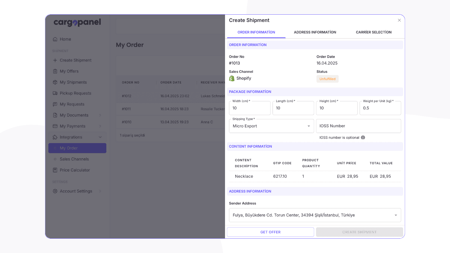Click the Create Shipment button at bottom
Viewport: 450px width, 253px height.
[x=359, y=232]
